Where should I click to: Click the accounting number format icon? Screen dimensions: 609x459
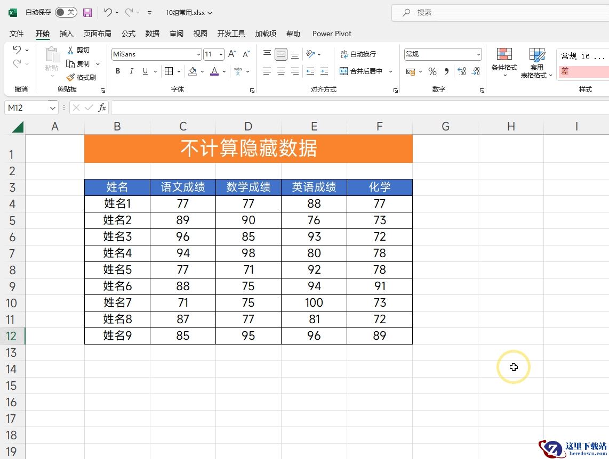pos(411,71)
